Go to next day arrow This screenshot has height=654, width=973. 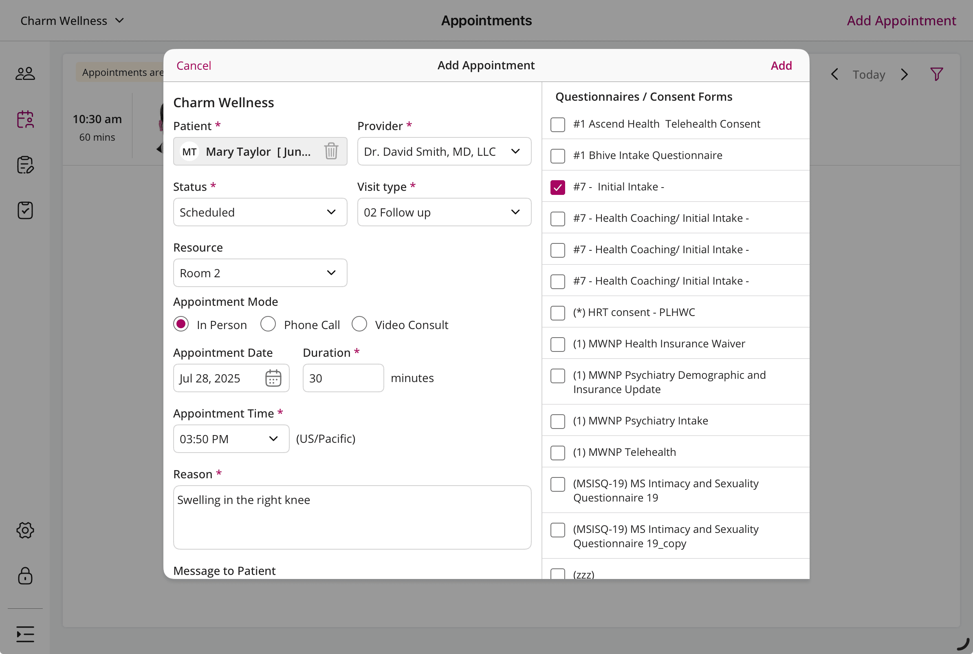tap(904, 74)
